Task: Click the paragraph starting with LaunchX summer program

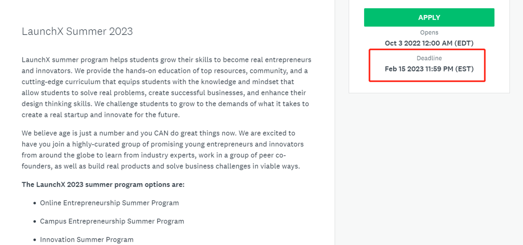Action: point(167,87)
